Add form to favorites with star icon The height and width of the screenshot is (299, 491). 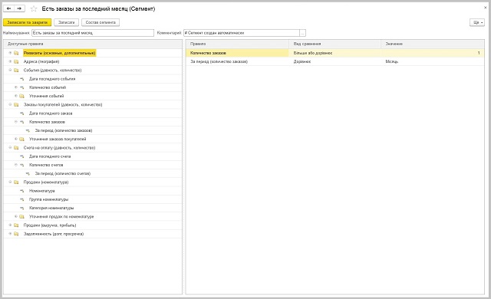(34, 8)
